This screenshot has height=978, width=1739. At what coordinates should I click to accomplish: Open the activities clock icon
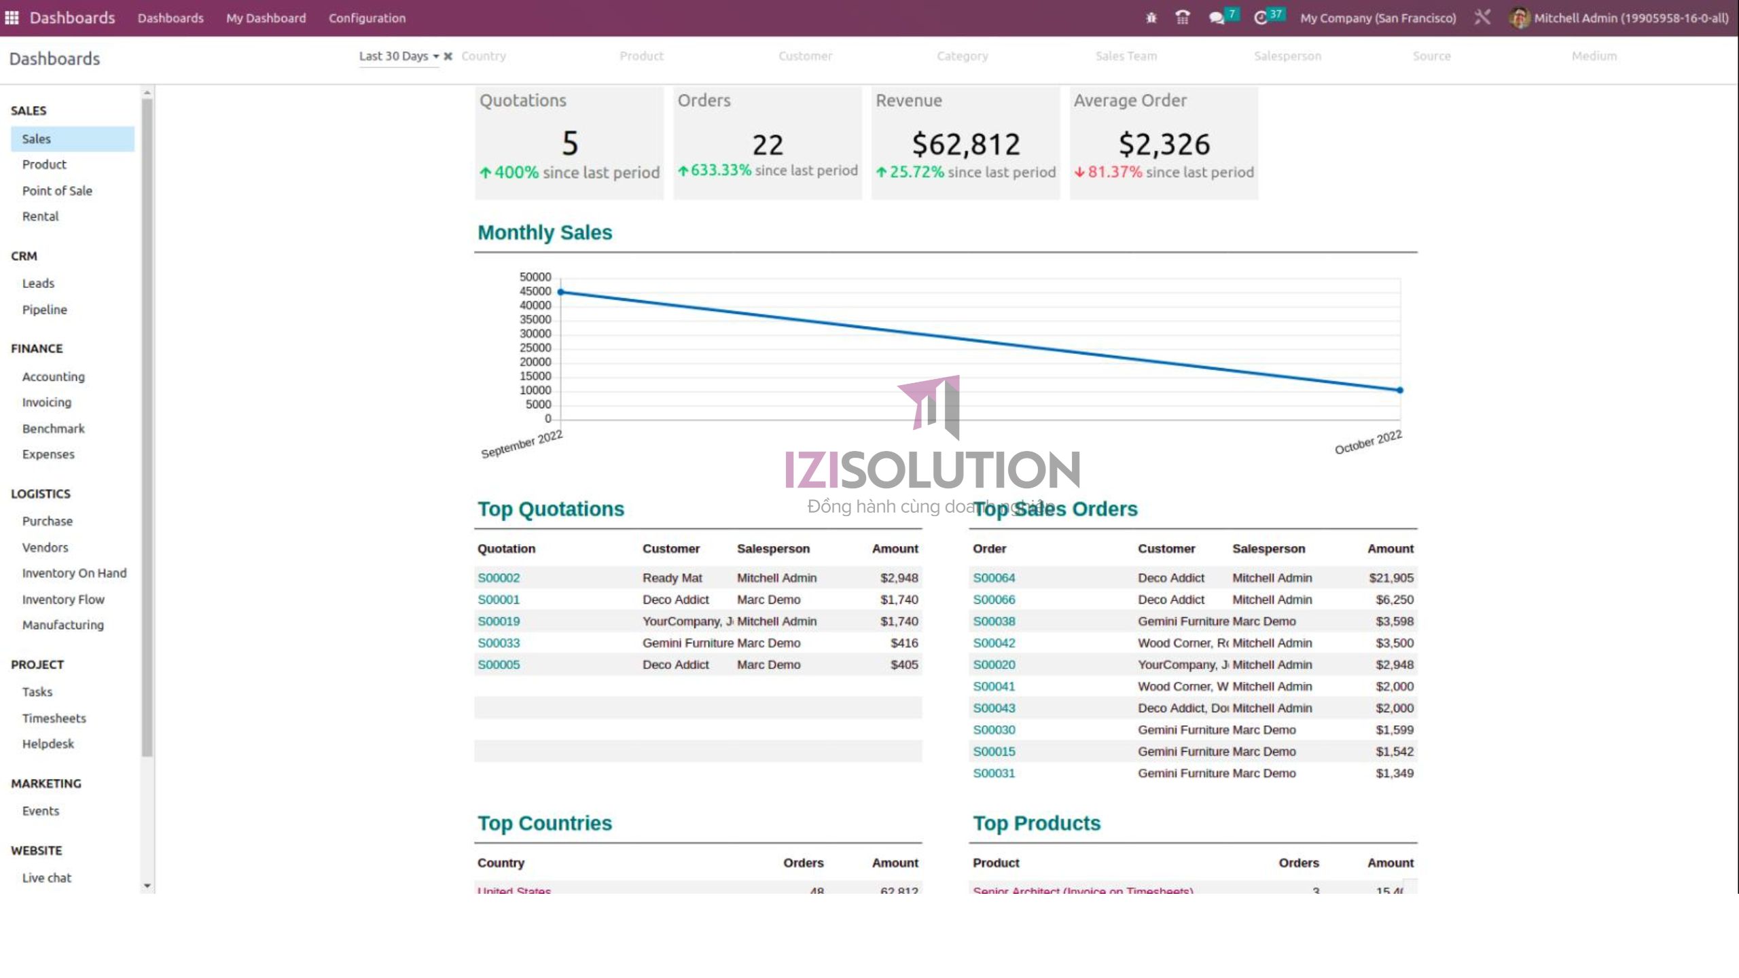click(1261, 18)
